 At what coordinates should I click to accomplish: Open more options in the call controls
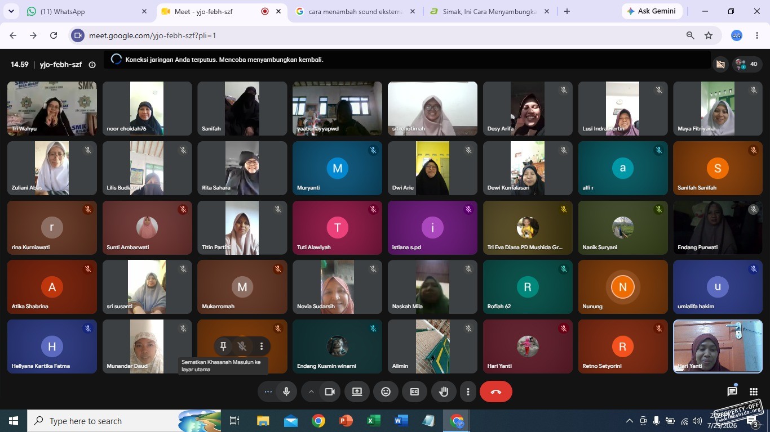(468, 391)
